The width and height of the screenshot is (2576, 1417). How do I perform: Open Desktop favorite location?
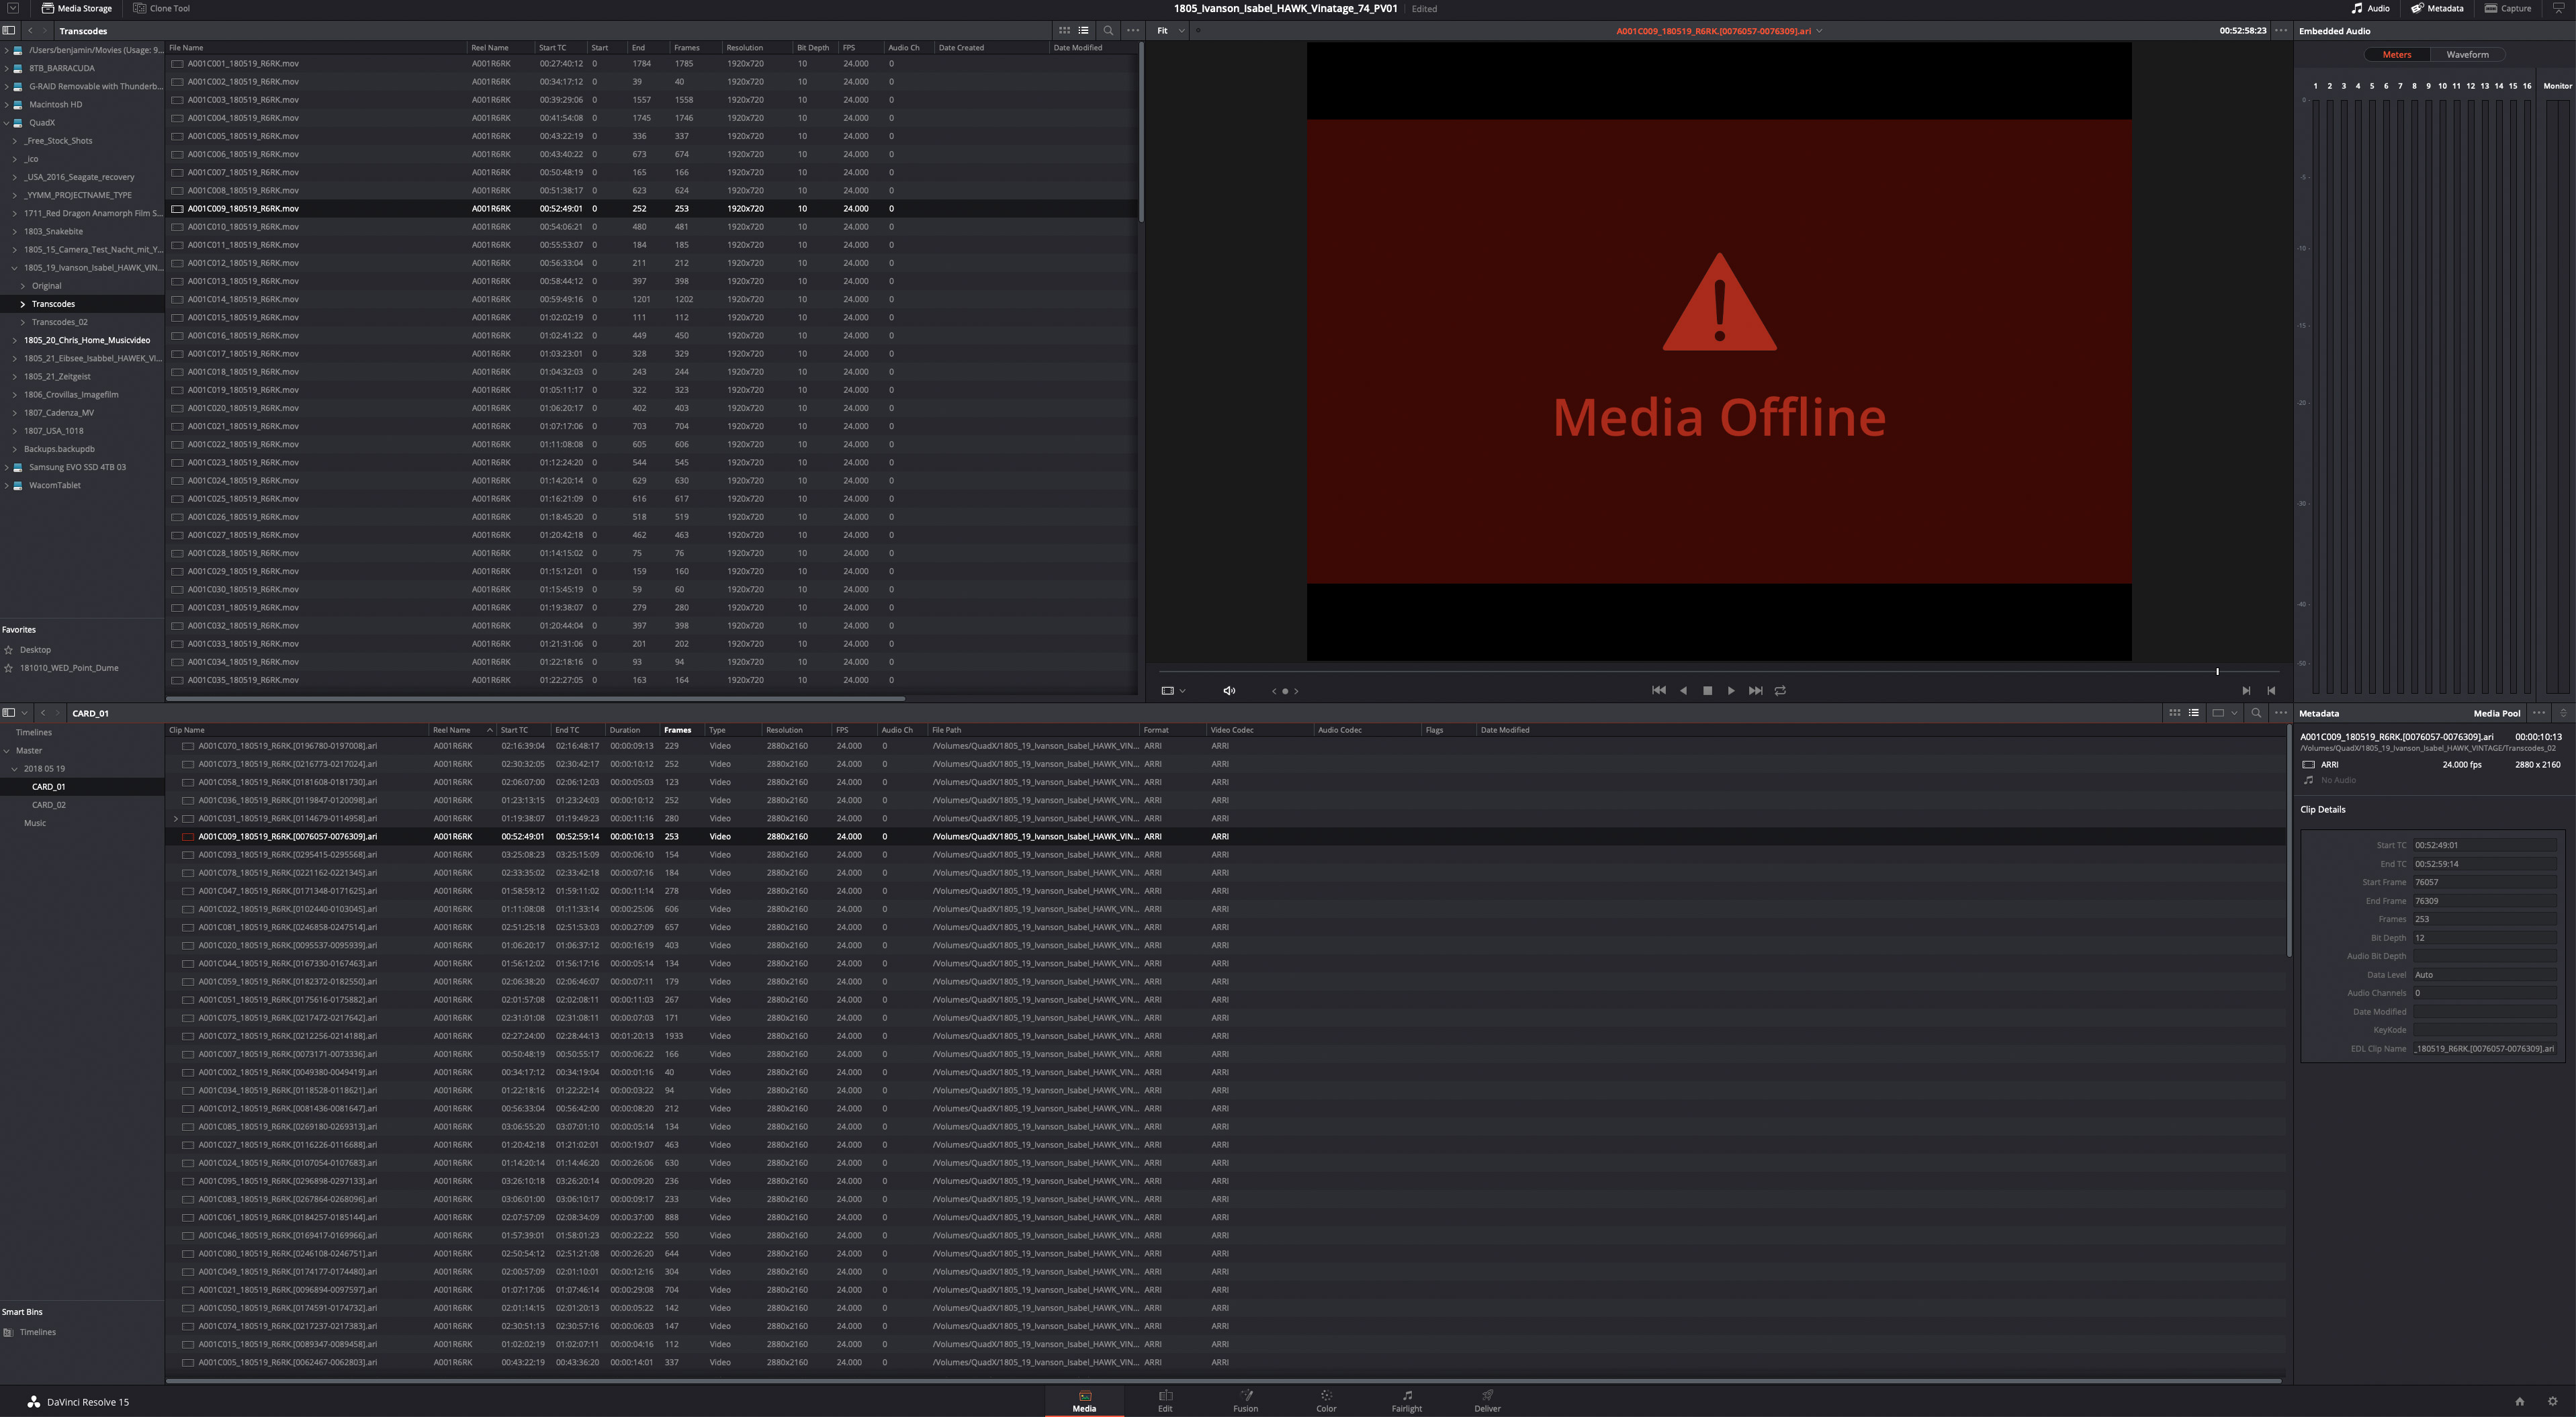(x=35, y=650)
